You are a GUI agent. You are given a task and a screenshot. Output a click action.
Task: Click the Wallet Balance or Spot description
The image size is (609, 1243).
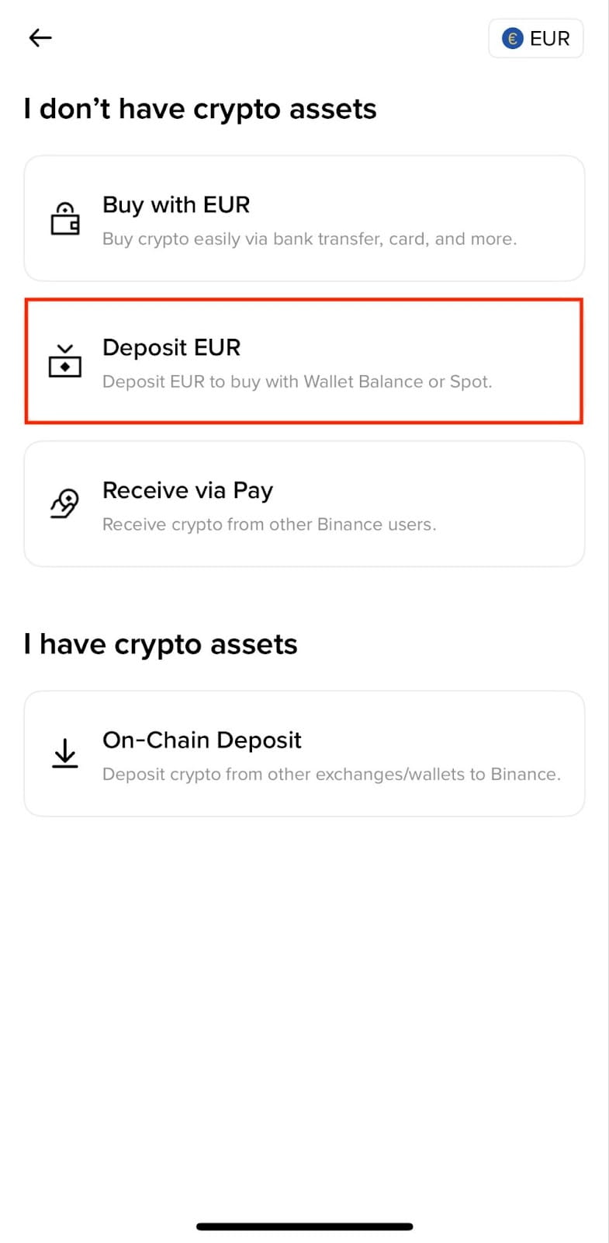tap(297, 382)
